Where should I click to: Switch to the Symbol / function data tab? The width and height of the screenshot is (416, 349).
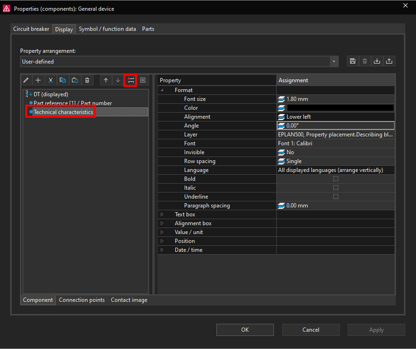[x=108, y=29]
